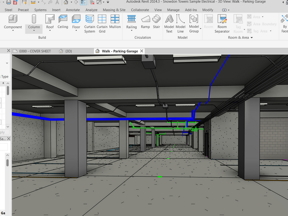
Task: Open Customize Quick Access Toolbar dropdown
Action: click(108, 2)
